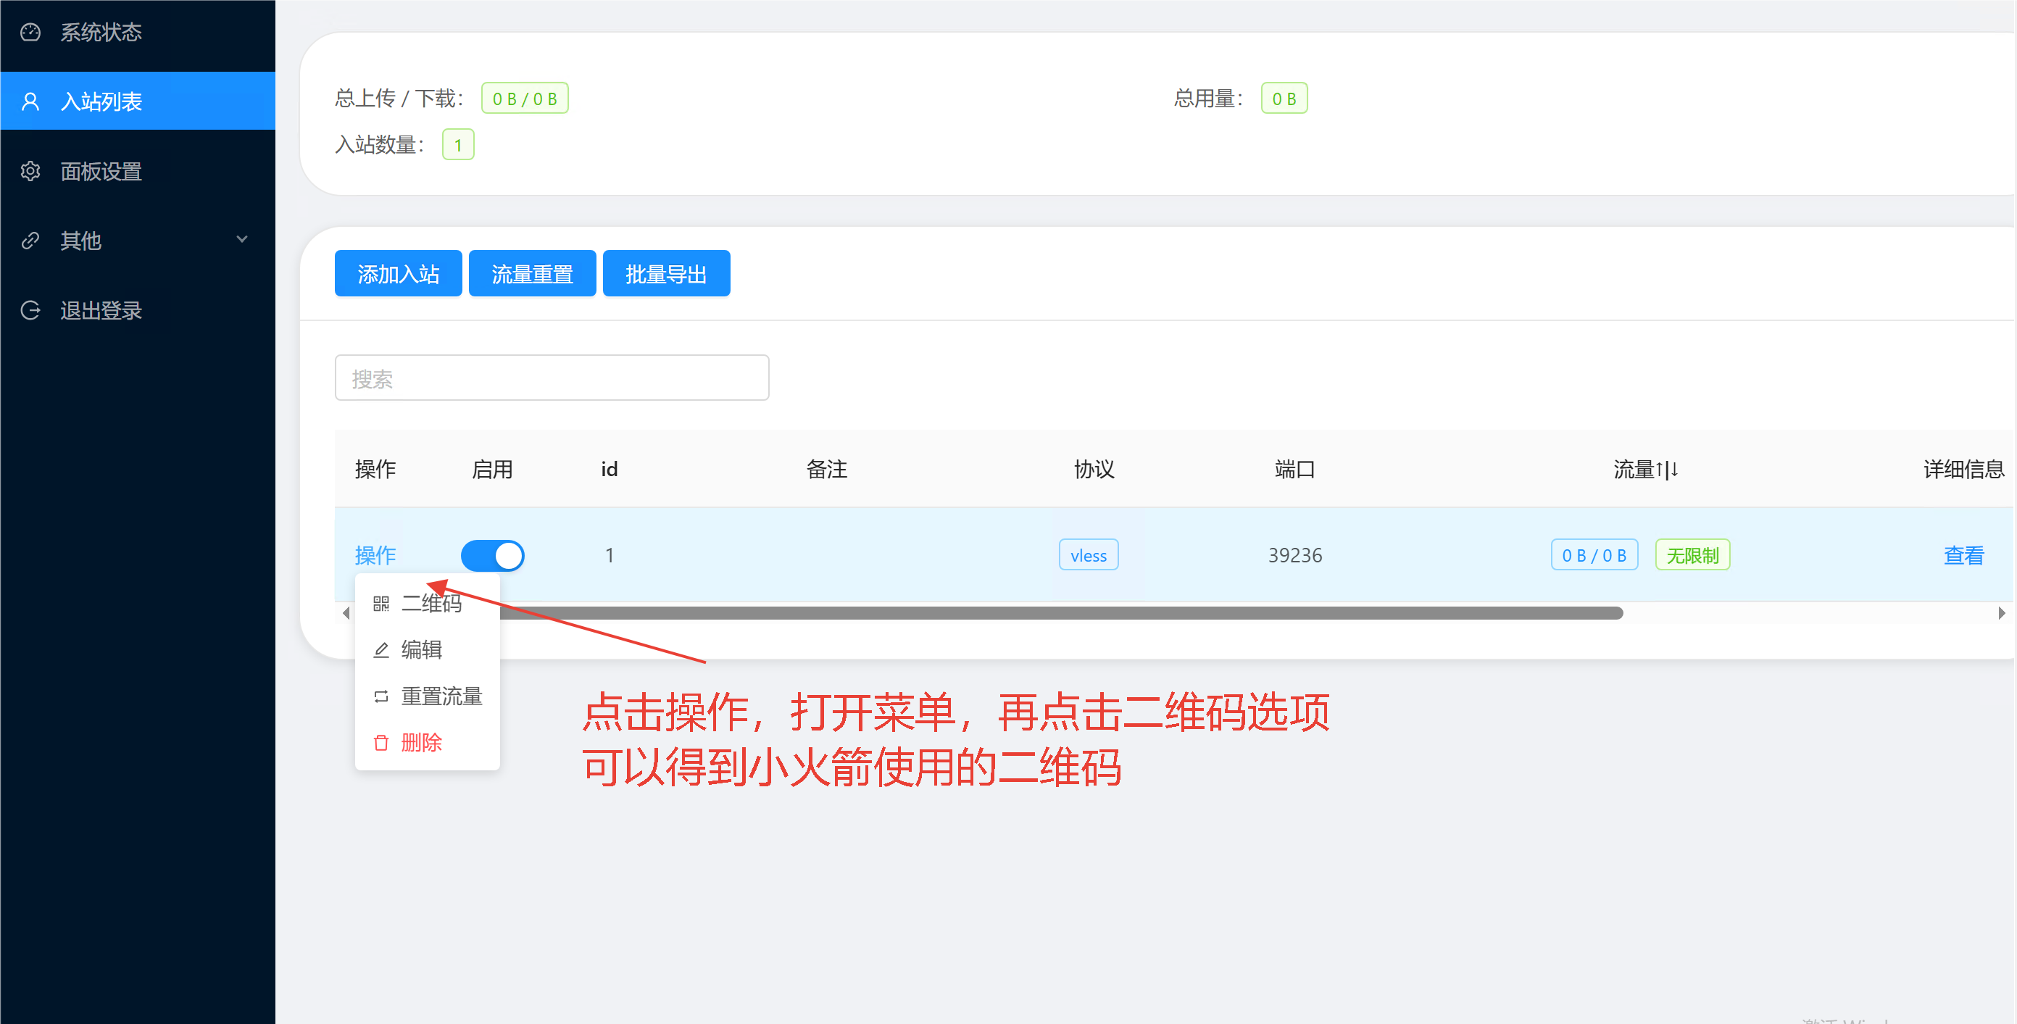
Task: Click the Panel Settings gear icon
Action: 30,171
